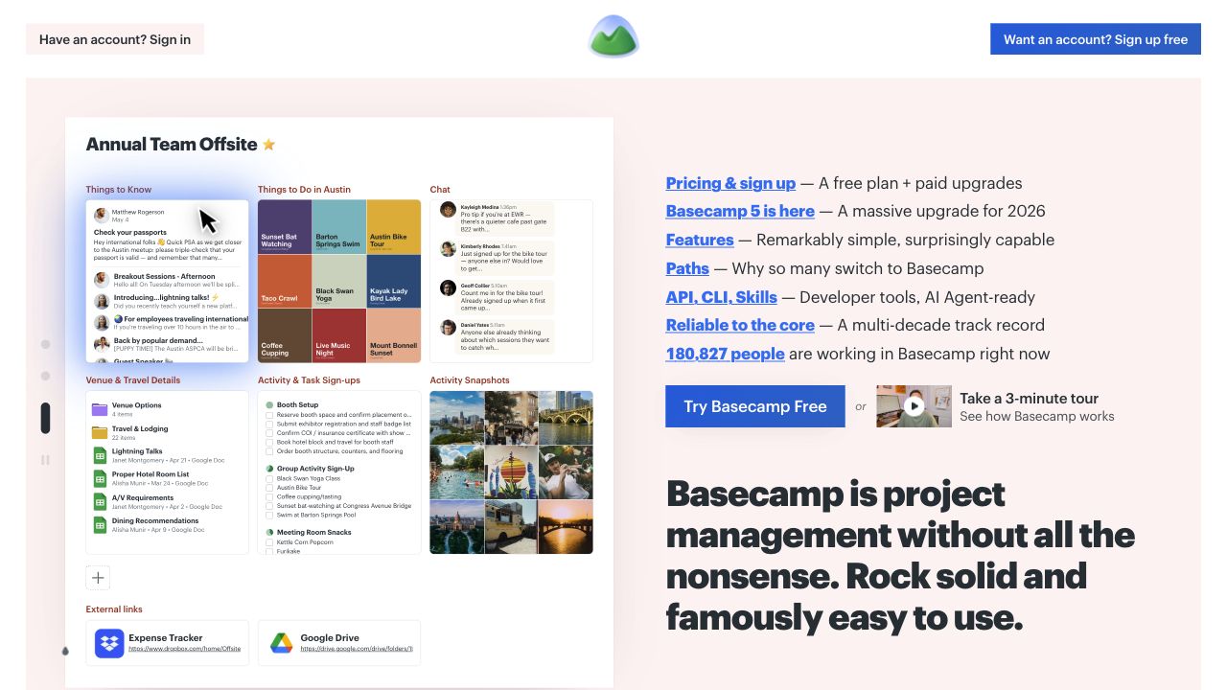
Task: Click the Dropbox icon for Expense Tracker
Action: pos(109,643)
